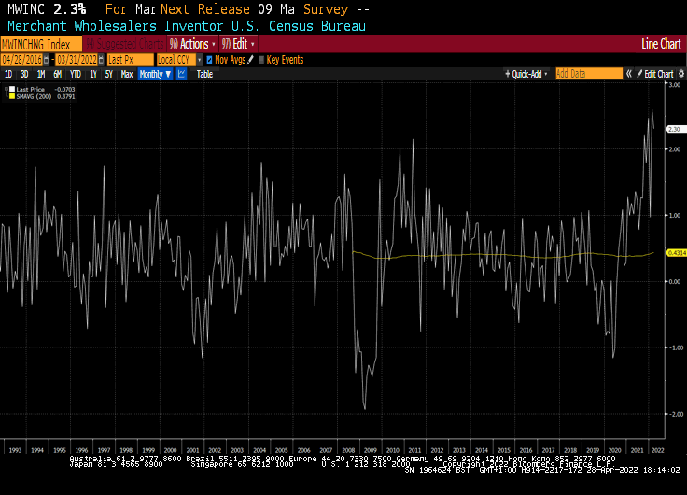Open the start date calendar picker
This screenshot has width=687, height=495.
47,60
